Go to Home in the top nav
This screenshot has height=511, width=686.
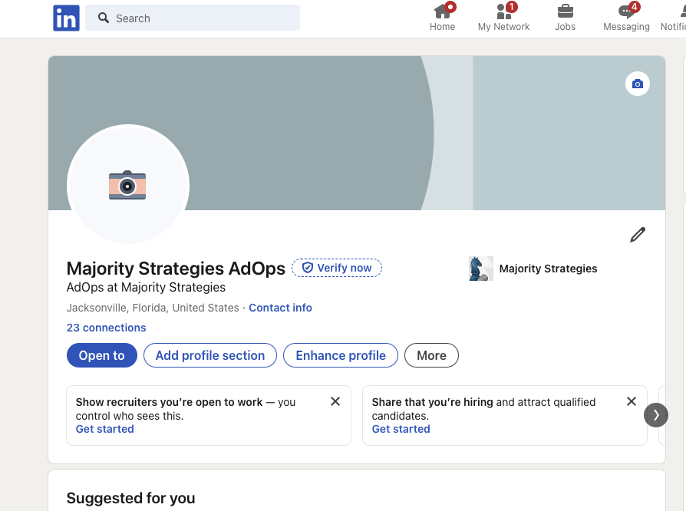(x=442, y=18)
